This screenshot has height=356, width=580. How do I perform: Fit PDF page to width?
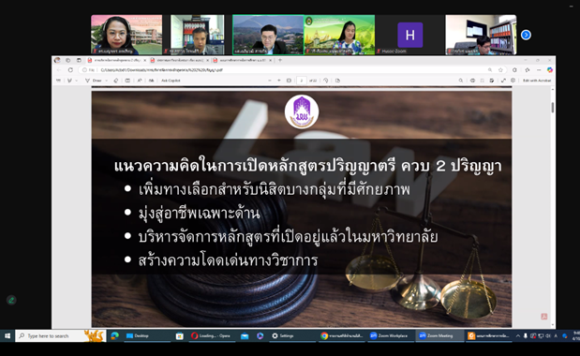pyautogui.click(x=289, y=81)
